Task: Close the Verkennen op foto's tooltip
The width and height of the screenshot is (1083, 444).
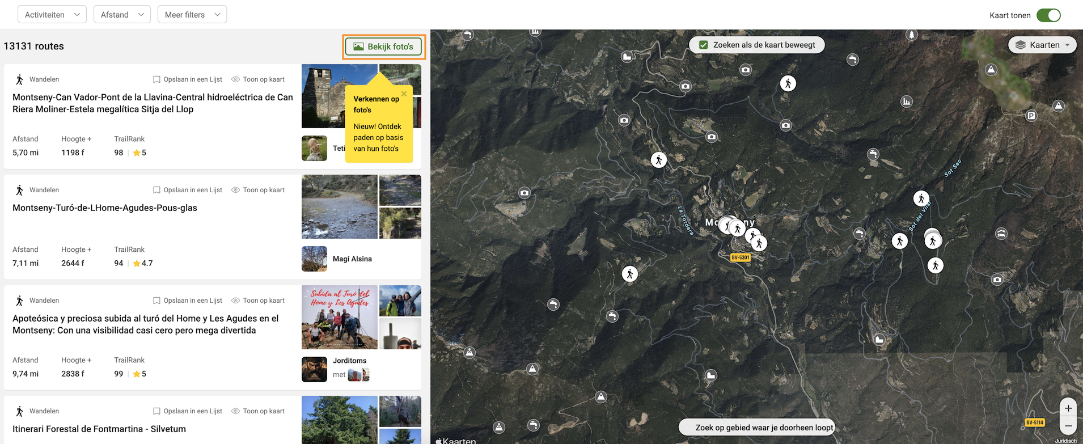Action: point(404,94)
